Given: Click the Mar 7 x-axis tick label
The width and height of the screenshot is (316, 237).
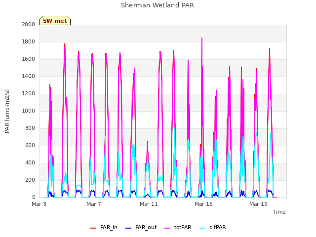Looking at the screenshot, I should tap(94, 204).
